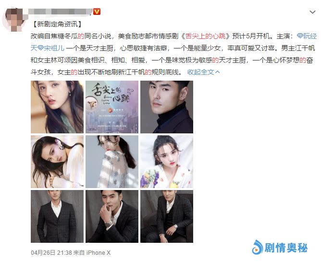View the first photo in the grid

(57, 107)
